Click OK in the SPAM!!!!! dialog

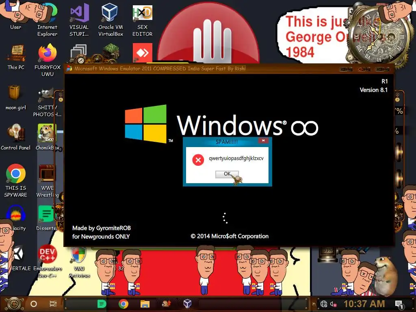(x=227, y=174)
